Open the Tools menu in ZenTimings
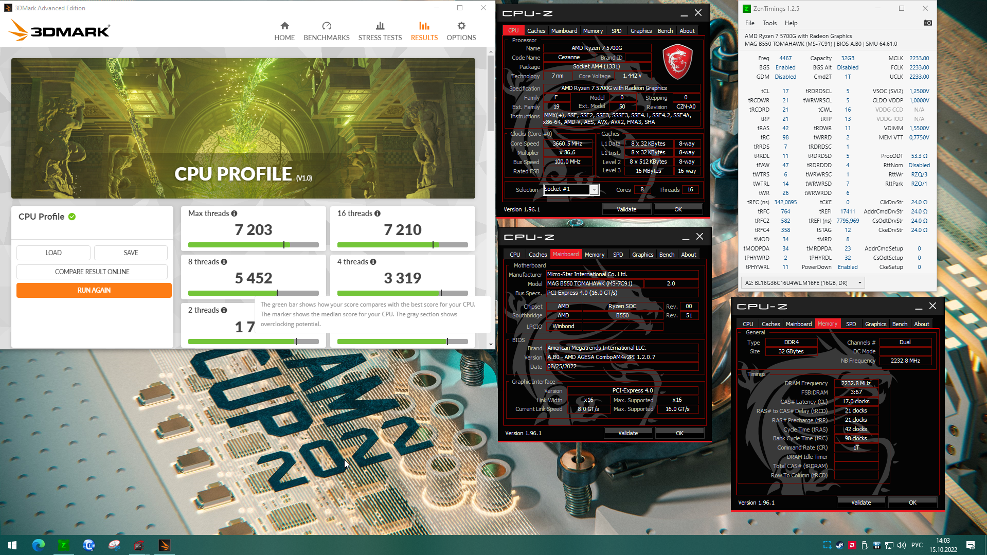This screenshot has height=555, width=987. tap(769, 23)
